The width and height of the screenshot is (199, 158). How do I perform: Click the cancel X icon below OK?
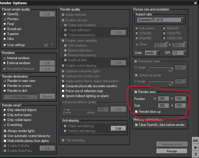pyautogui.click(x=196, y=148)
